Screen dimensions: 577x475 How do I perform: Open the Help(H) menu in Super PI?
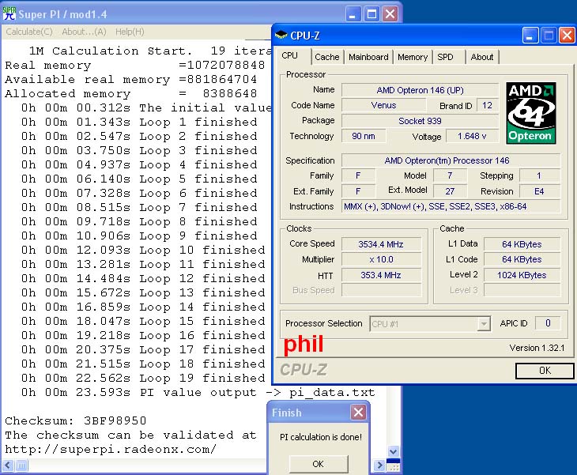130,32
